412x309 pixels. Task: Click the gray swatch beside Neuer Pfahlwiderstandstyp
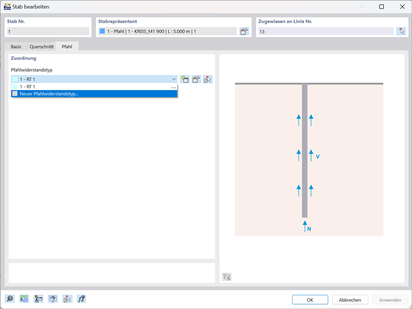[15, 94]
